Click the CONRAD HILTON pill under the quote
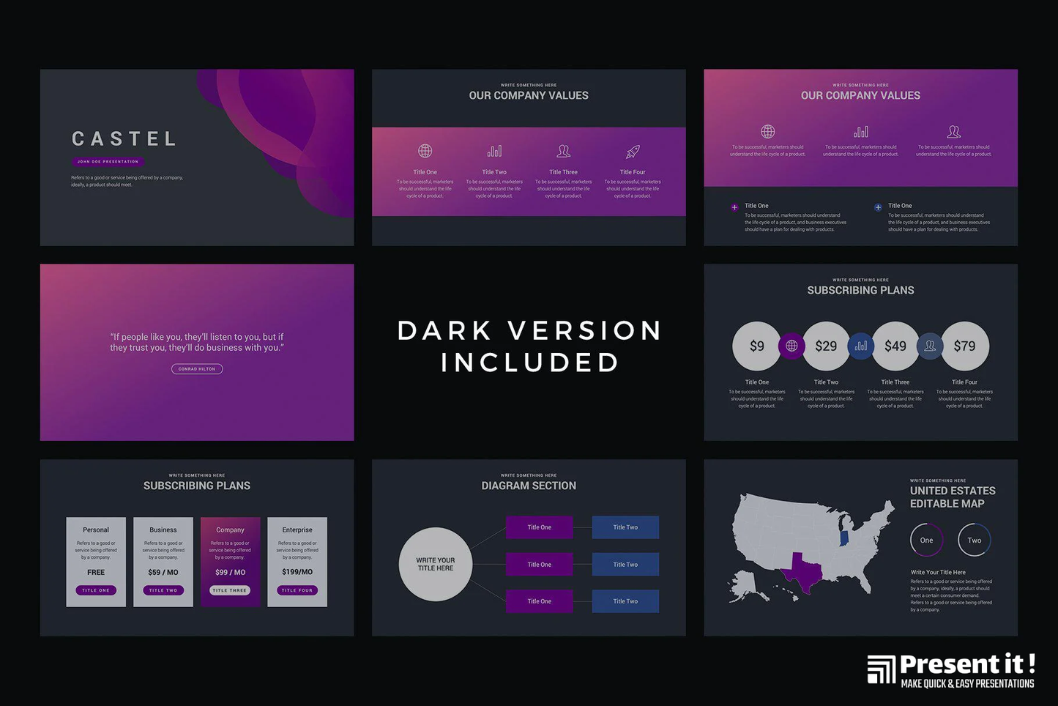 pyautogui.click(x=197, y=369)
